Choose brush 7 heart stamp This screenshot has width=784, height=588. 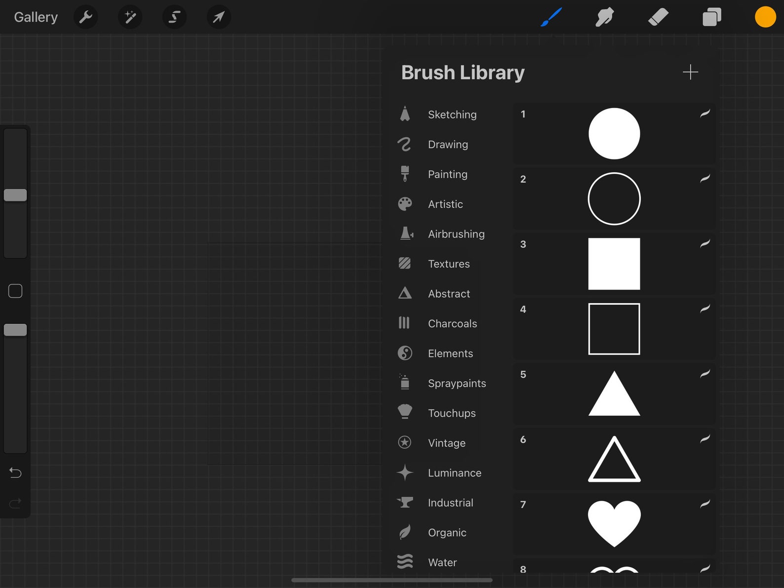click(614, 524)
